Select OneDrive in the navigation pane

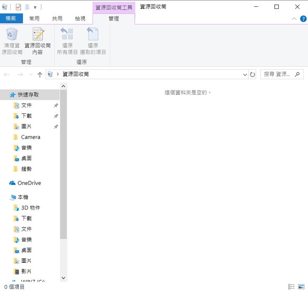(x=29, y=183)
